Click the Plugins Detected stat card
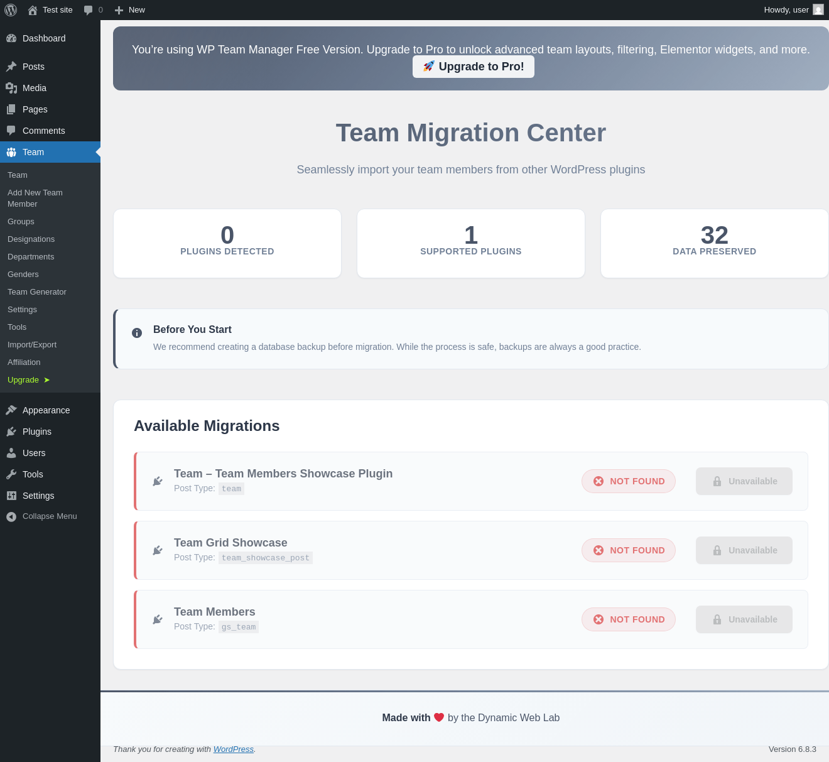 (227, 243)
